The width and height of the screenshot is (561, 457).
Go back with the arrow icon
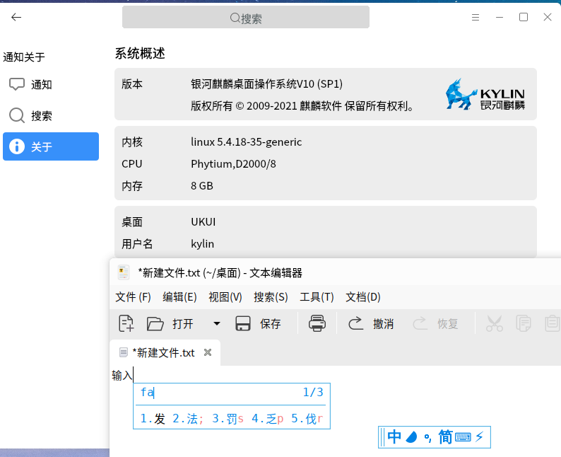[16, 17]
